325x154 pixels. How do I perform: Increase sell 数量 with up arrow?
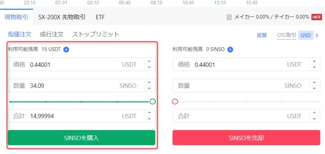point(314,82)
